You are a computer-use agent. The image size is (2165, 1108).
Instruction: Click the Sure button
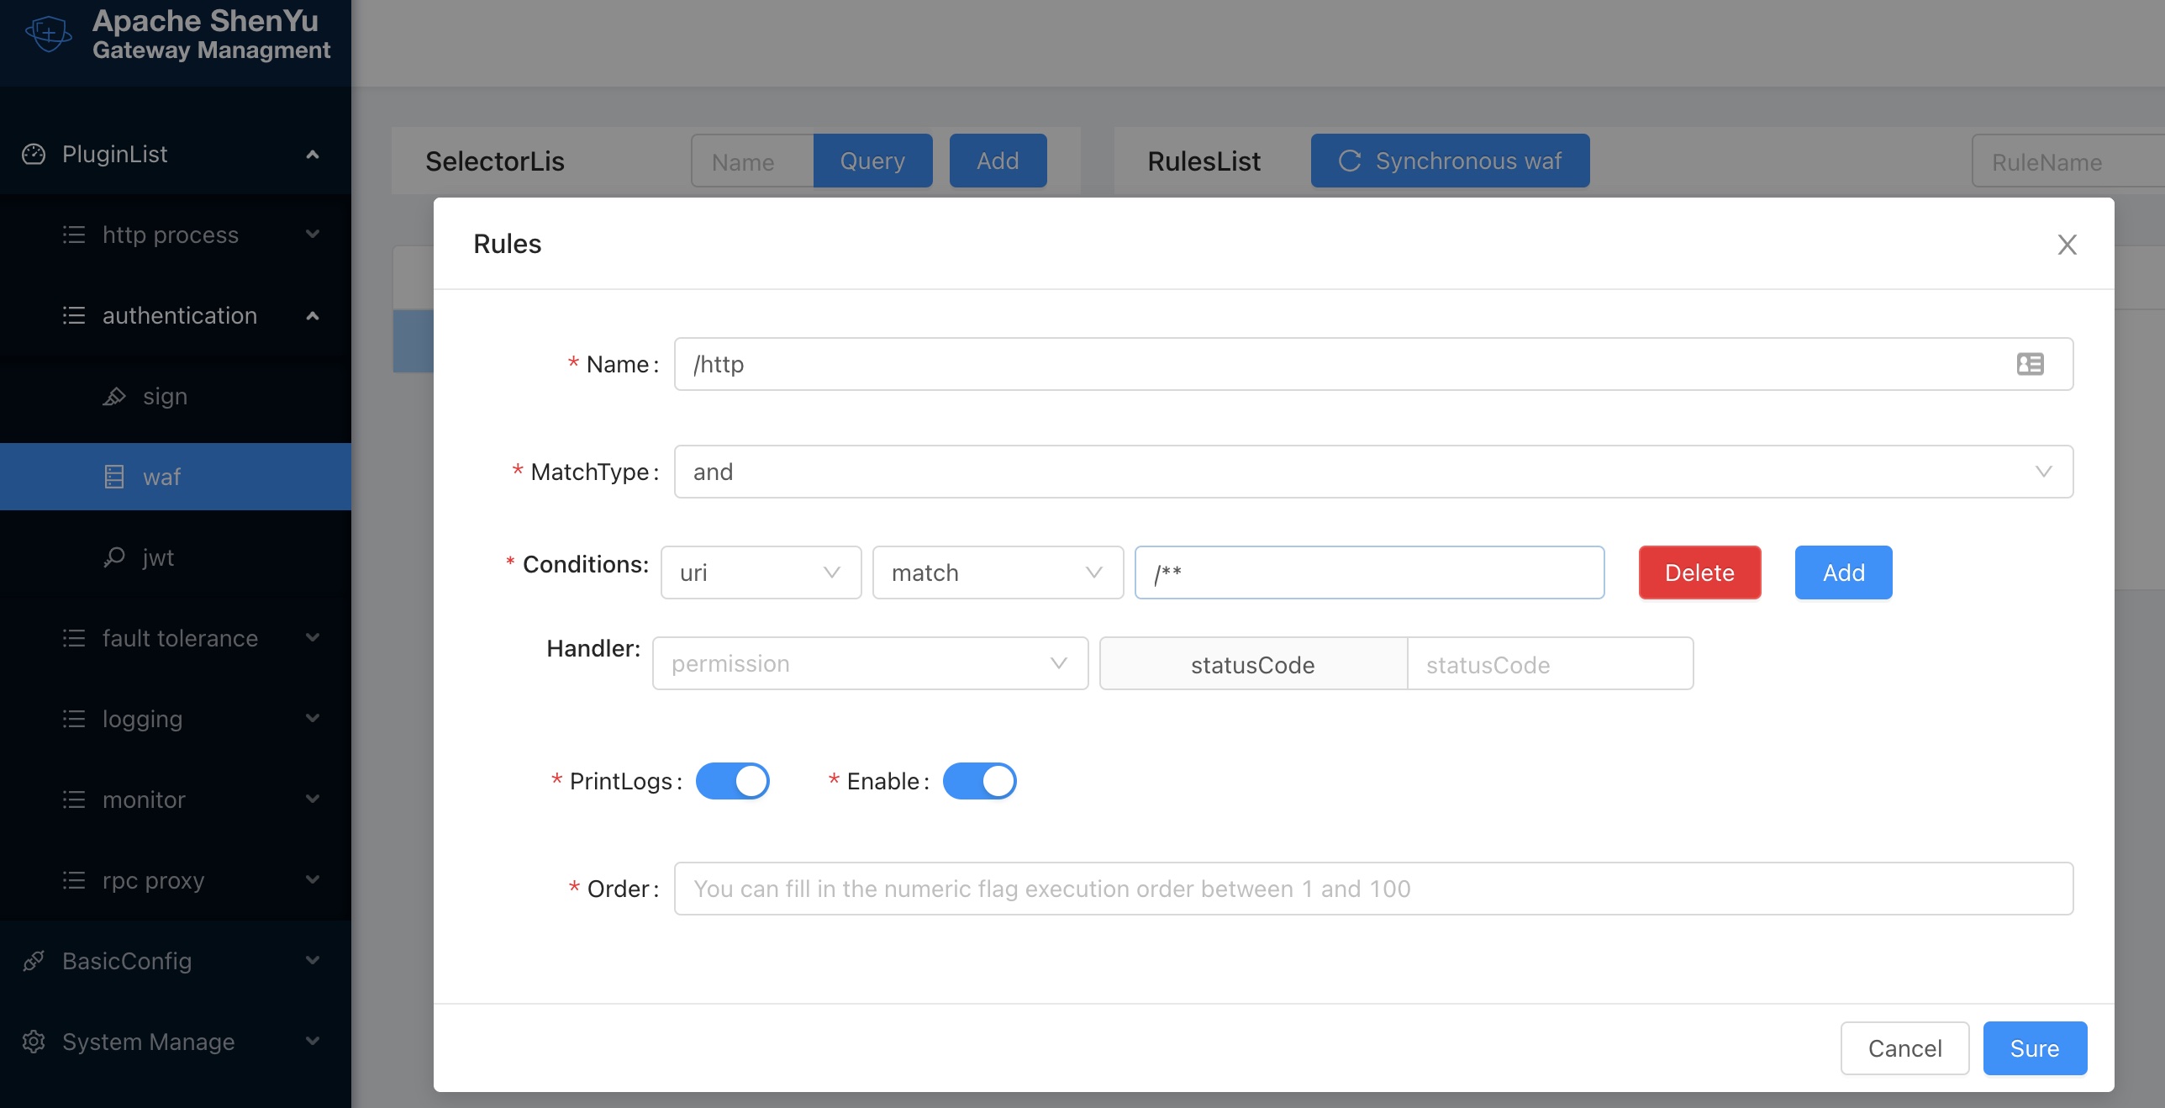[x=2034, y=1048]
